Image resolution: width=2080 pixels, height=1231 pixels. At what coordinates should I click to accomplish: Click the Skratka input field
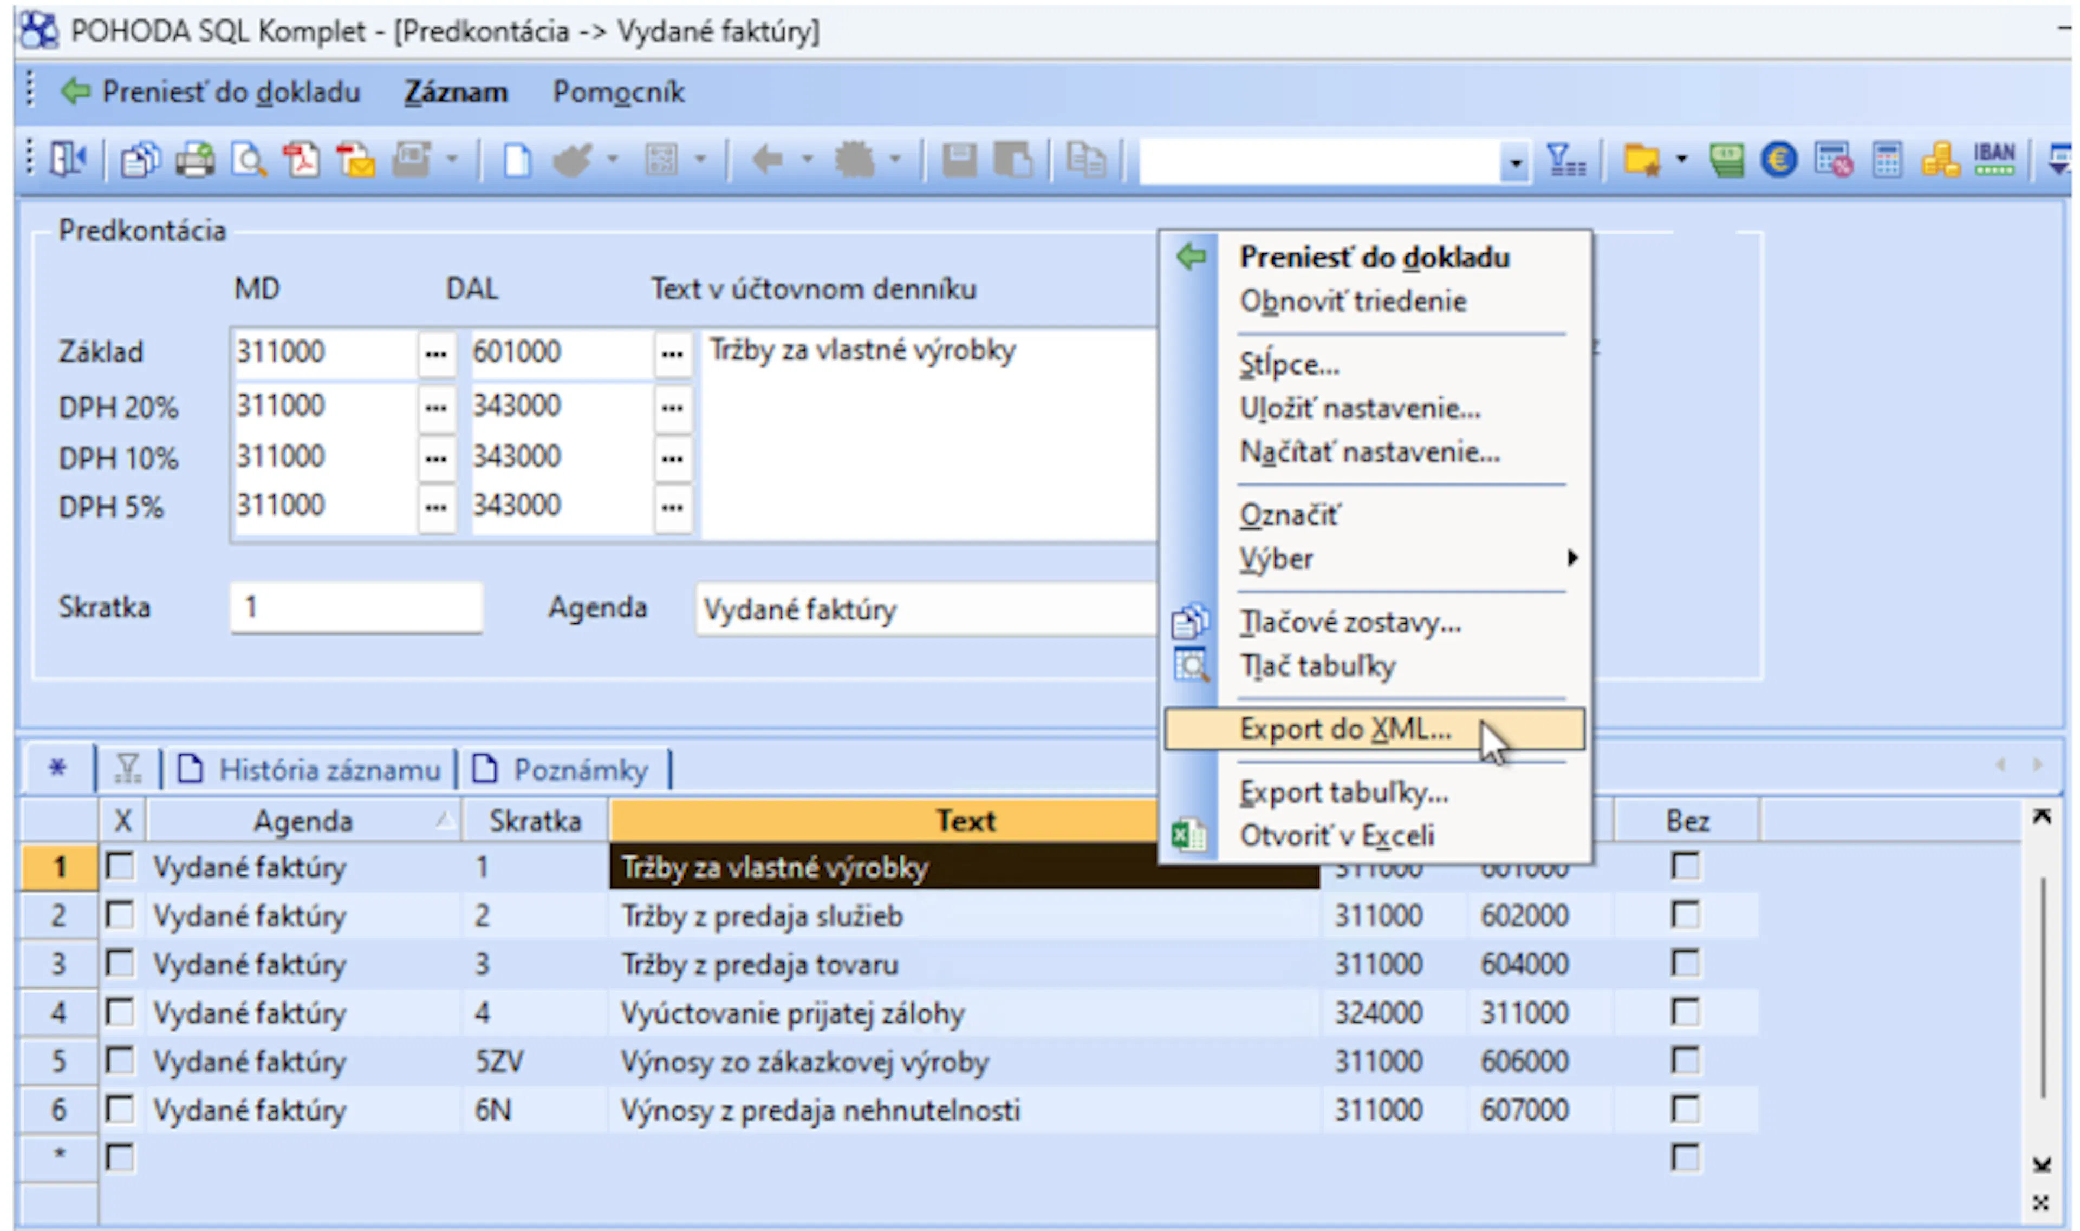356,607
